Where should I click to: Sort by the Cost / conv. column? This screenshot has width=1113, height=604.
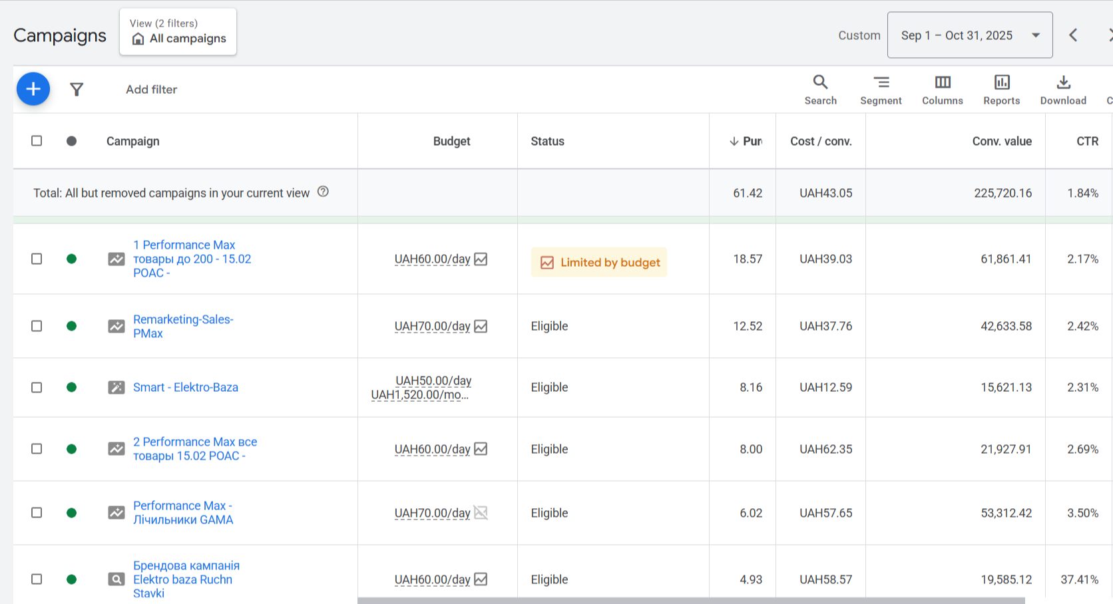point(820,141)
